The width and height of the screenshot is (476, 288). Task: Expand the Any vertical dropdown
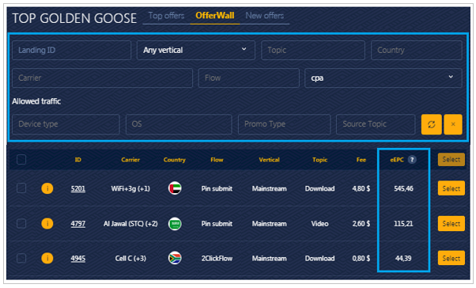pos(196,50)
